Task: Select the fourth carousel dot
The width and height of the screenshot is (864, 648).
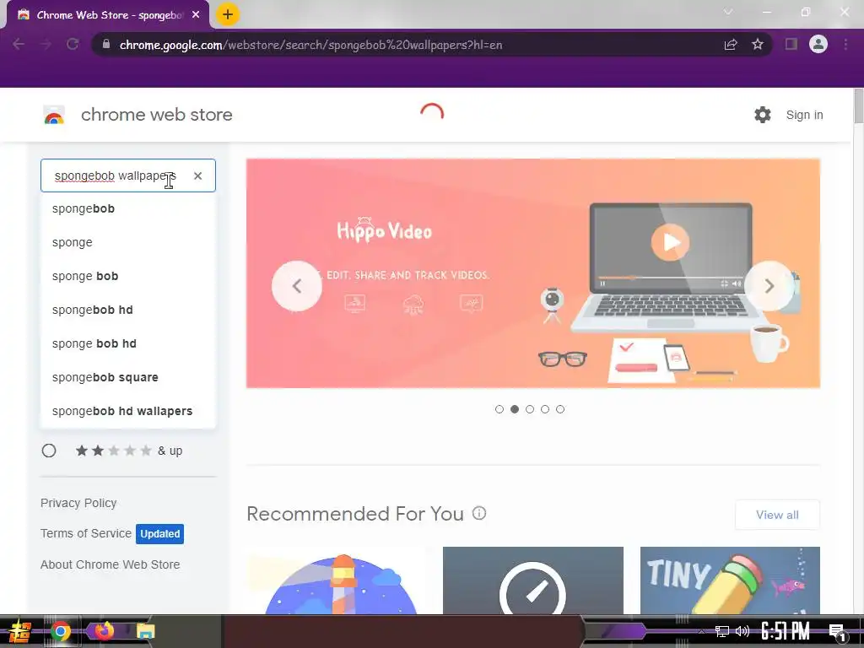Action: [545, 409]
